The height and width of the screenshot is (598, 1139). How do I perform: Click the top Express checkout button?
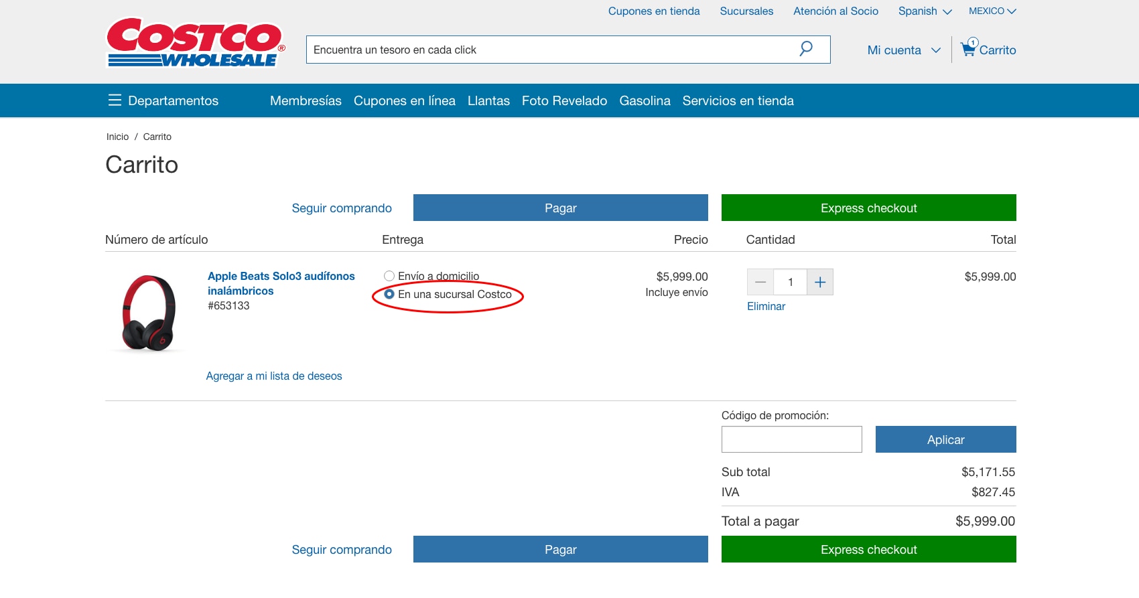(x=869, y=208)
